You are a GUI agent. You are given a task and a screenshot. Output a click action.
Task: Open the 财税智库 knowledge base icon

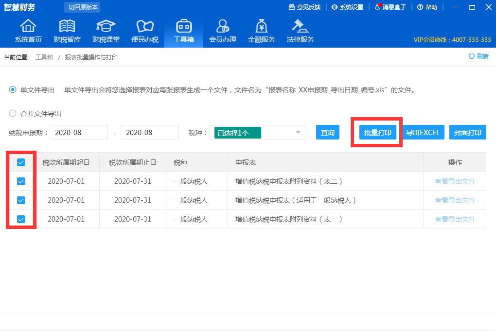(67, 30)
